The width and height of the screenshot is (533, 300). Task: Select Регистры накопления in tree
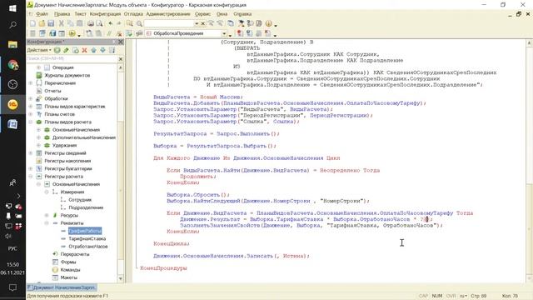(67, 161)
